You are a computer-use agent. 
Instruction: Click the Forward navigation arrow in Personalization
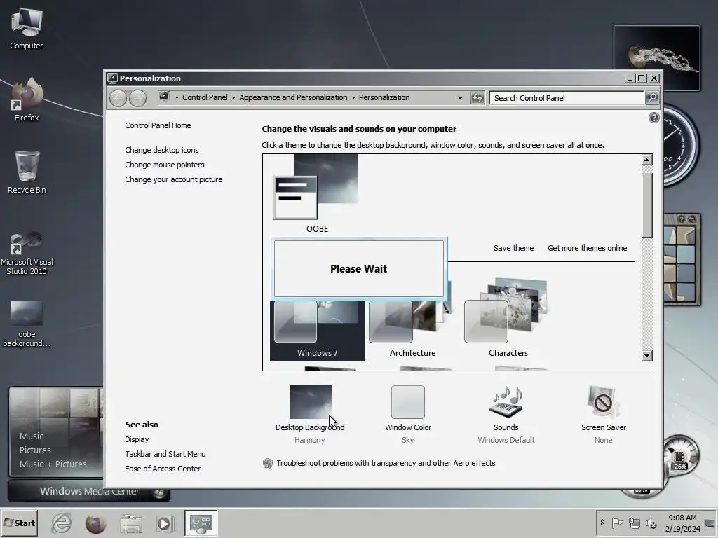pyautogui.click(x=137, y=98)
